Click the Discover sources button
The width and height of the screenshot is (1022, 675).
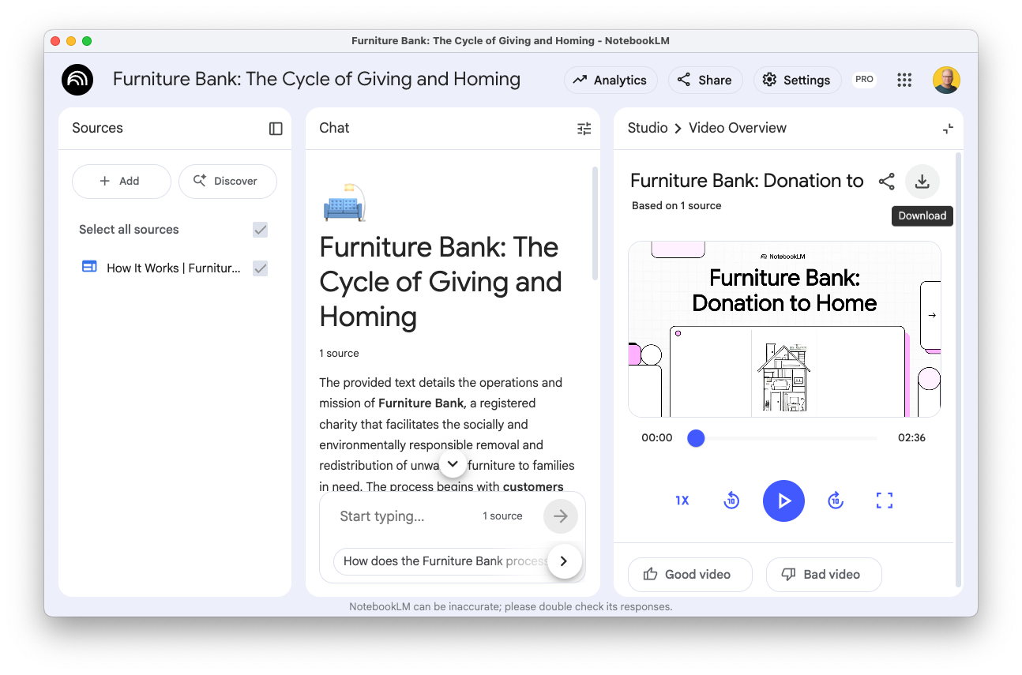click(x=227, y=181)
